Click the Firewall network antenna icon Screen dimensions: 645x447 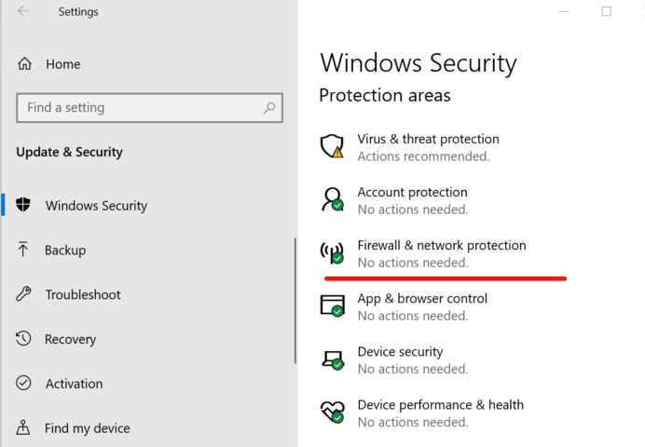click(332, 252)
